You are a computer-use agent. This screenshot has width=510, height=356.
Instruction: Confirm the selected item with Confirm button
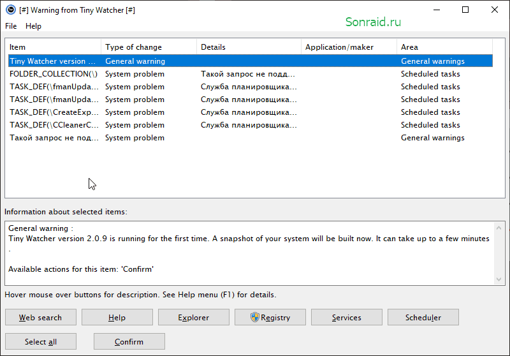click(129, 341)
